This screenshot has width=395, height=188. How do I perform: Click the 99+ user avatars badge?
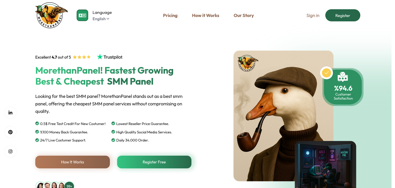(69, 185)
